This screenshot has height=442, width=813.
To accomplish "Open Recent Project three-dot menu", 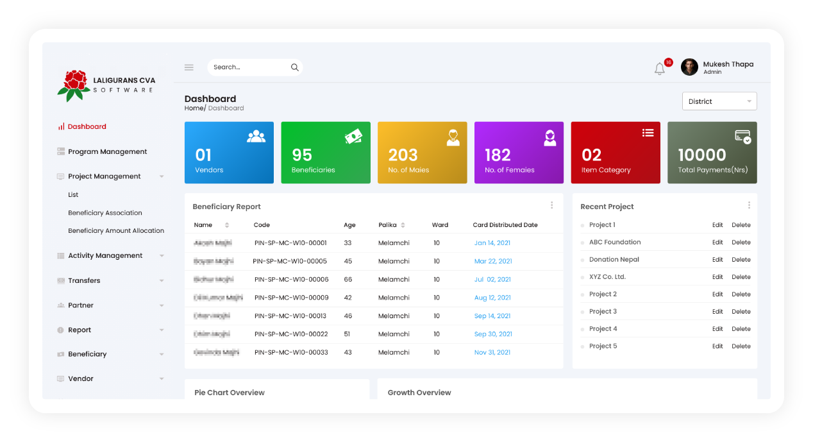I will (x=748, y=205).
